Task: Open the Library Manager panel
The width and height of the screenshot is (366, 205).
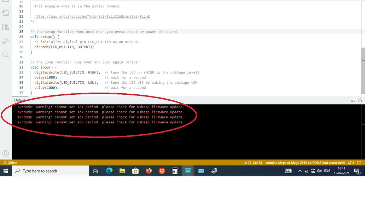Action: (5, 27)
